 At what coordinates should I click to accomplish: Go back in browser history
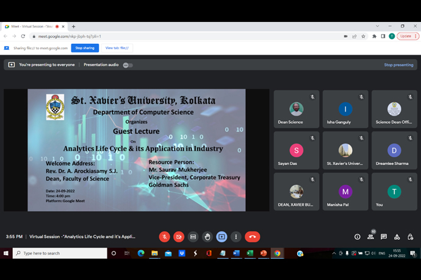click(5, 36)
